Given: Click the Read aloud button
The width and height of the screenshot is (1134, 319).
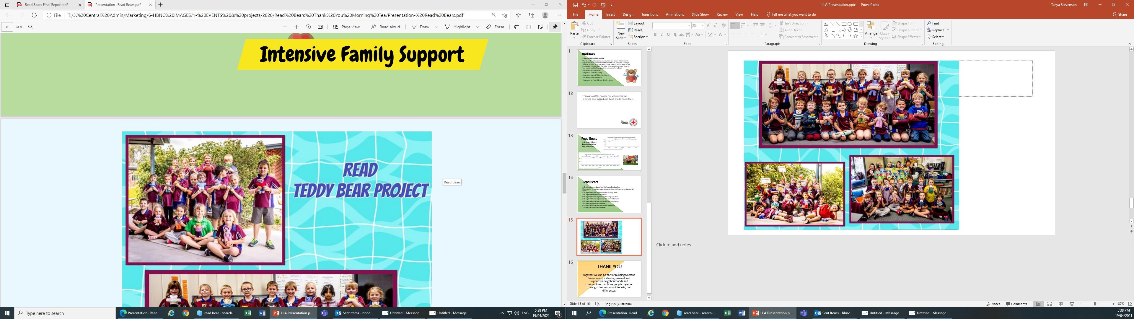Looking at the screenshot, I should [386, 27].
